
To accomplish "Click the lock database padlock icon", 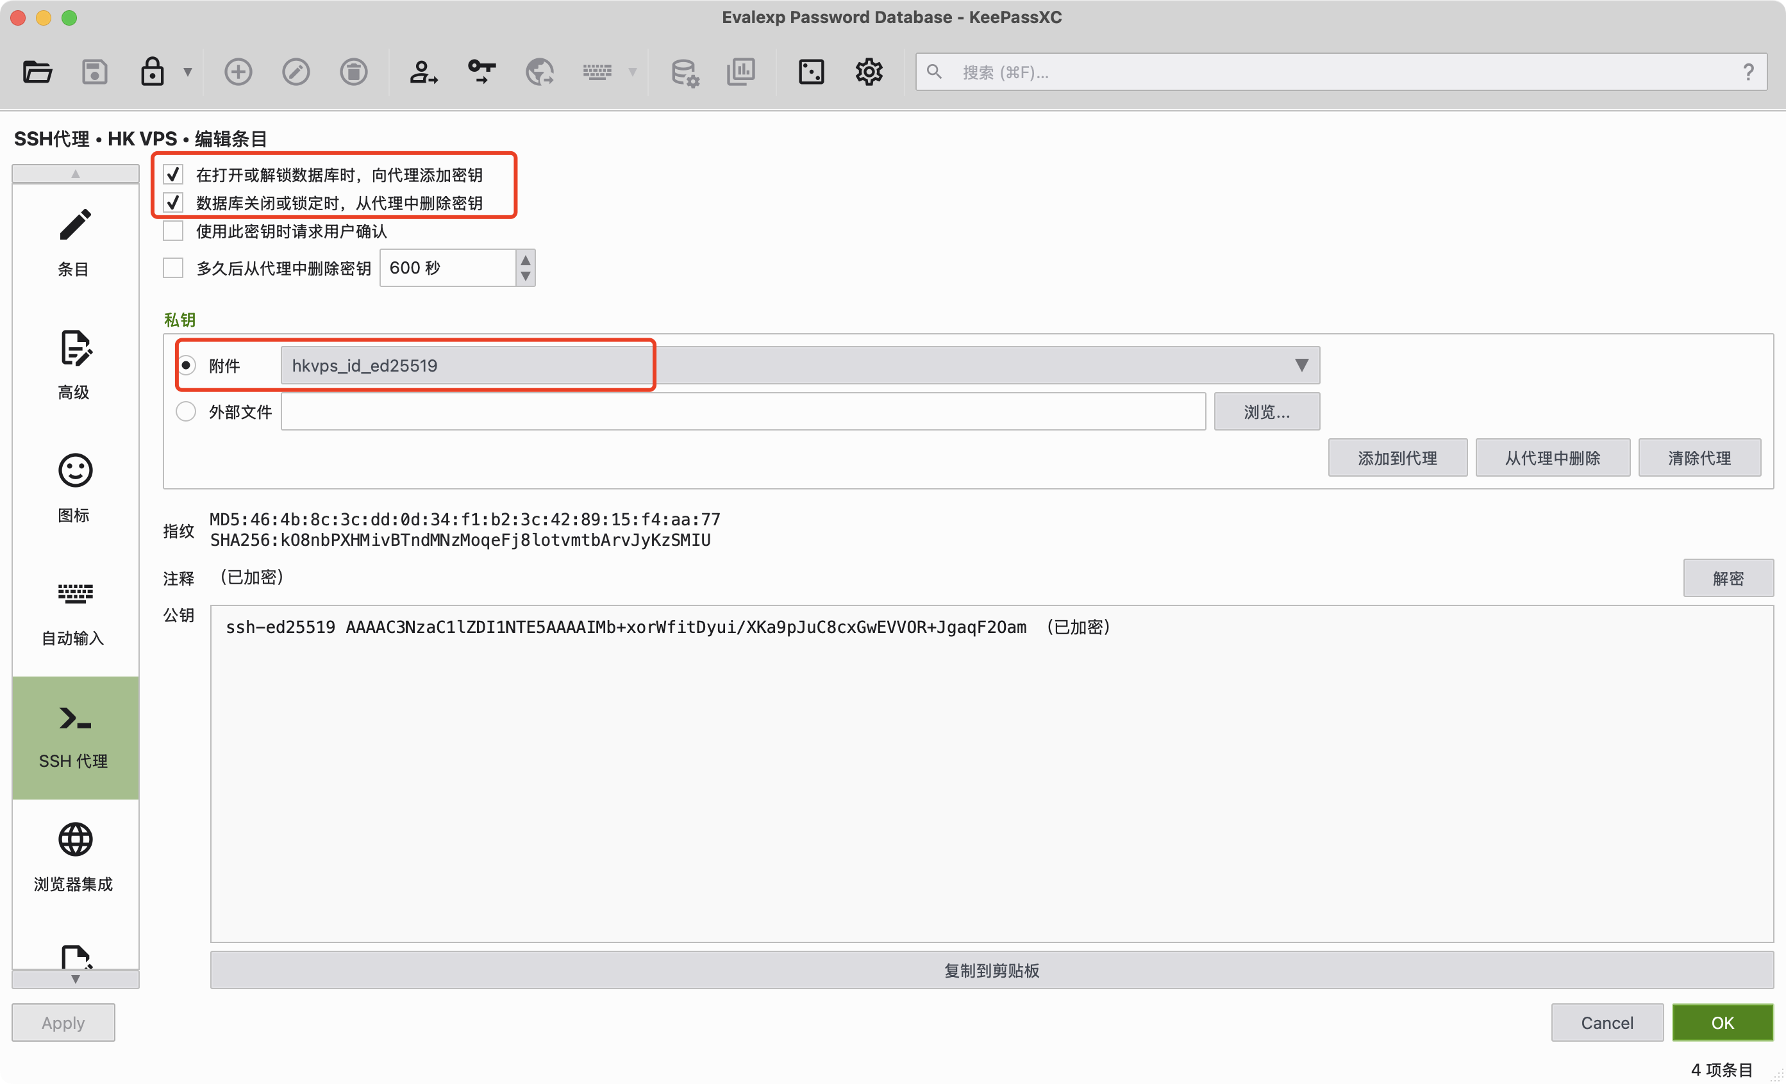I will (x=151, y=72).
